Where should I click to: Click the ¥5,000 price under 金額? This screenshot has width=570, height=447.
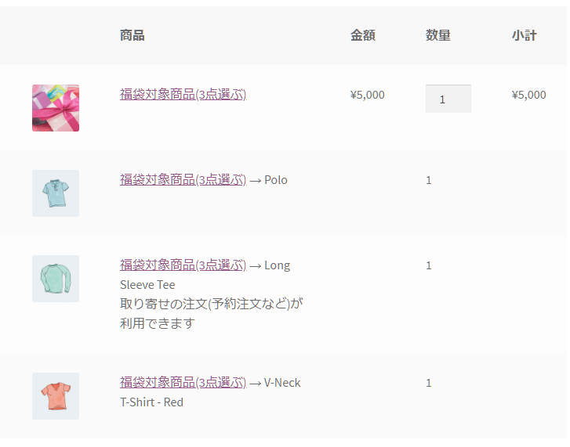point(367,95)
